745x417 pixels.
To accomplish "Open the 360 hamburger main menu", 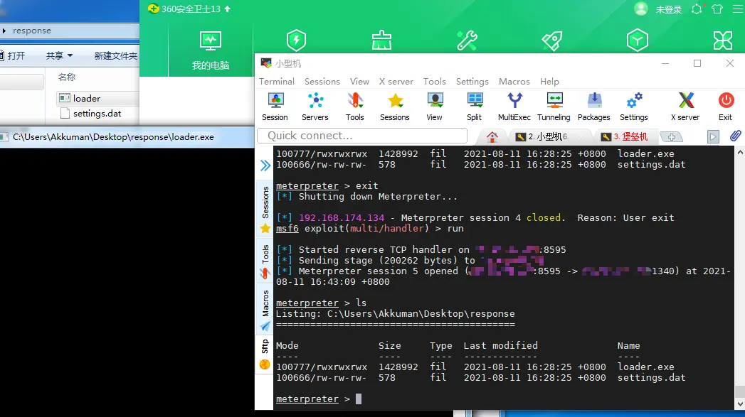I will tap(738, 9).
